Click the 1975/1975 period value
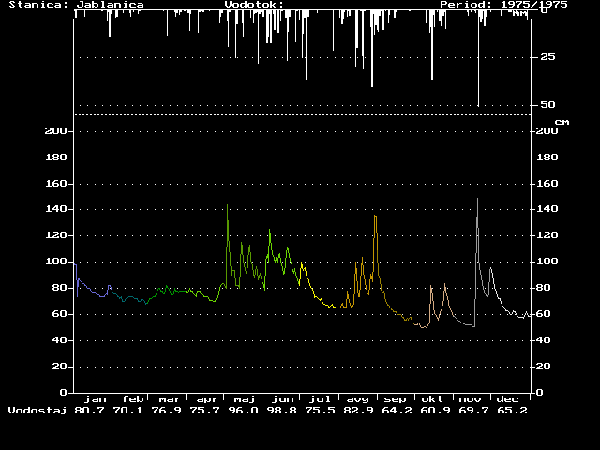The image size is (600, 450). (534, 5)
